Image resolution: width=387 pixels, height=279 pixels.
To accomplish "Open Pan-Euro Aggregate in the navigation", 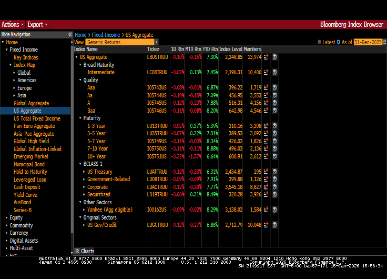I will click(34, 126).
